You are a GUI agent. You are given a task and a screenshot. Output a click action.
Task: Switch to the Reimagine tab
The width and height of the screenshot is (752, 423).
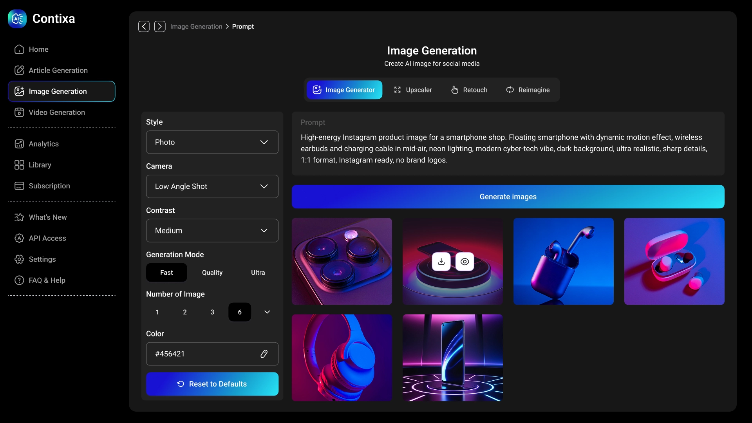tap(528, 90)
